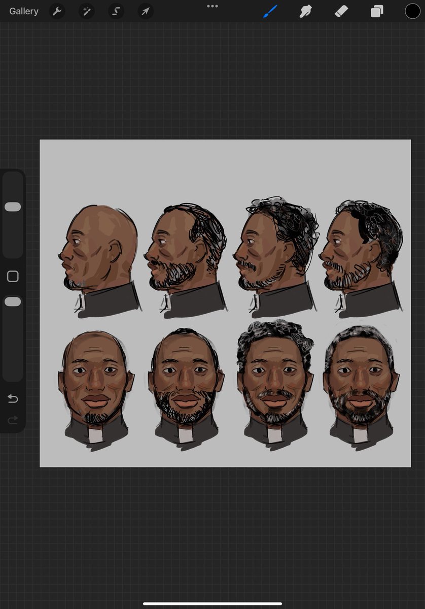Adjust the brush size slider handle
425x609 pixels.
(13, 207)
